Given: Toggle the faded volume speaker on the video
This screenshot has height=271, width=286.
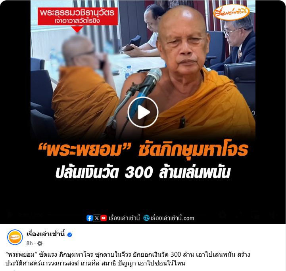Looking at the screenshot, I should (273, 215).
